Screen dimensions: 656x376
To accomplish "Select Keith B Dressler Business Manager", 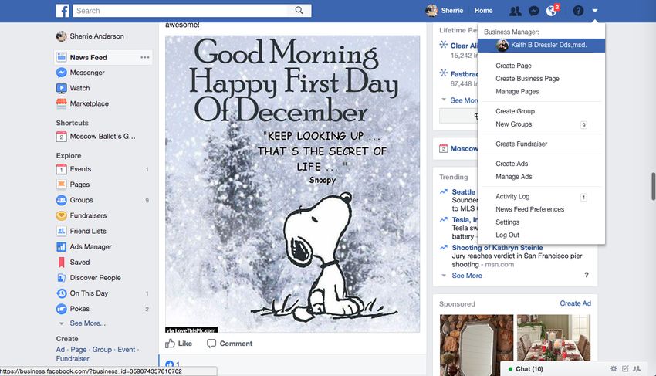I will point(541,46).
